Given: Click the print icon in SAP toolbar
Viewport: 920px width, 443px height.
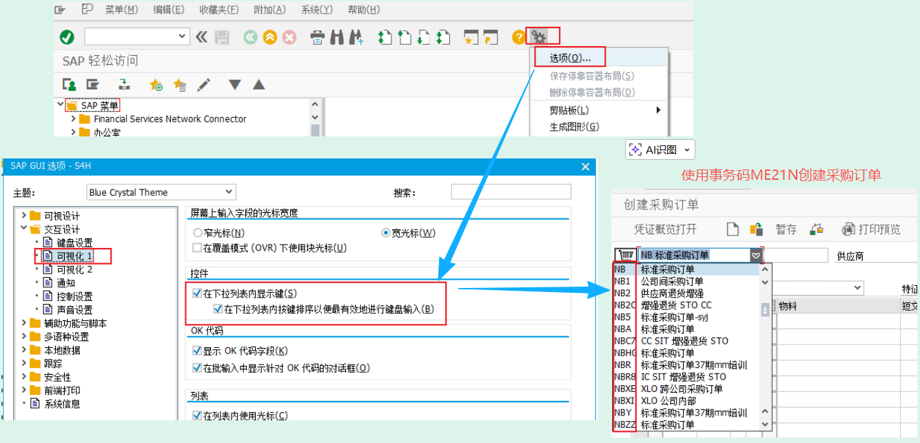Looking at the screenshot, I should tap(317, 37).
